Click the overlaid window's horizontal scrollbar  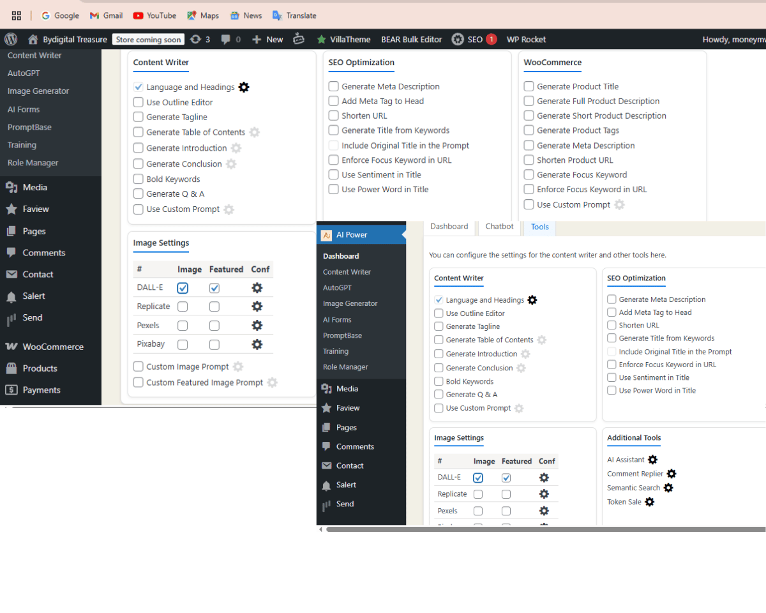(x=546, y=529)
